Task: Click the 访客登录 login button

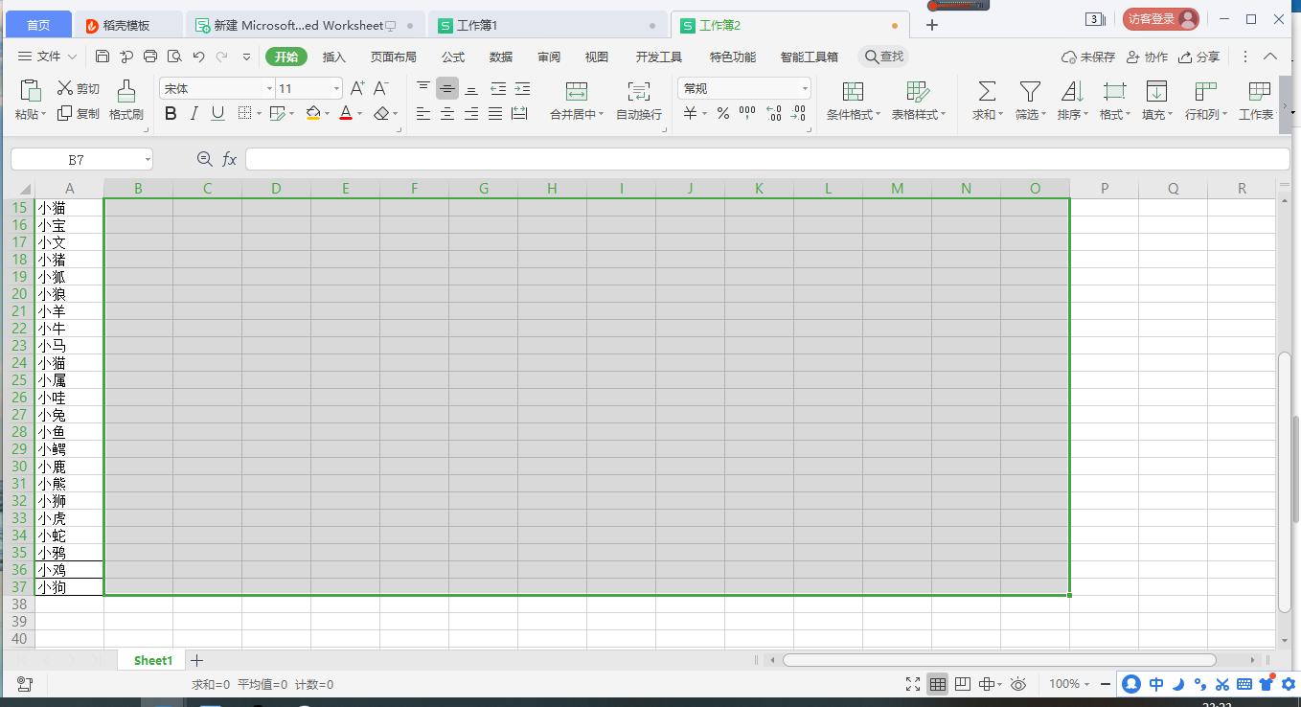Action: [1160, 18]
